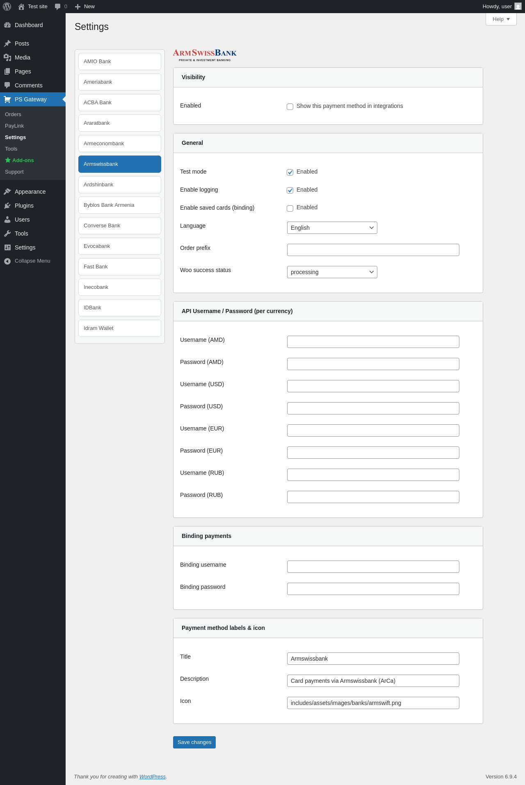Open the user avatar in top bar

point(518,7)
